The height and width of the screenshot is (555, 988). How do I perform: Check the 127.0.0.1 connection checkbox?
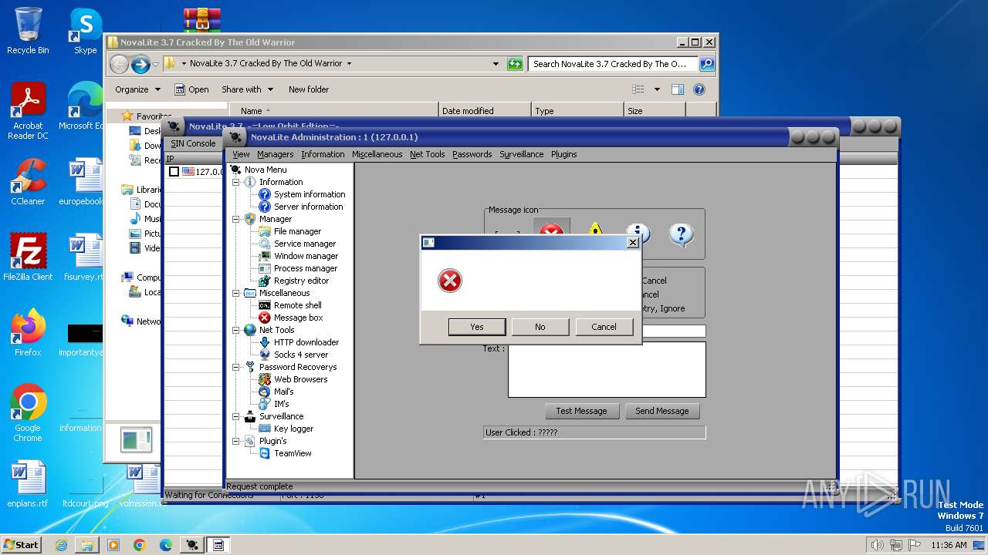pyautogui.click(x=174, y=172)
